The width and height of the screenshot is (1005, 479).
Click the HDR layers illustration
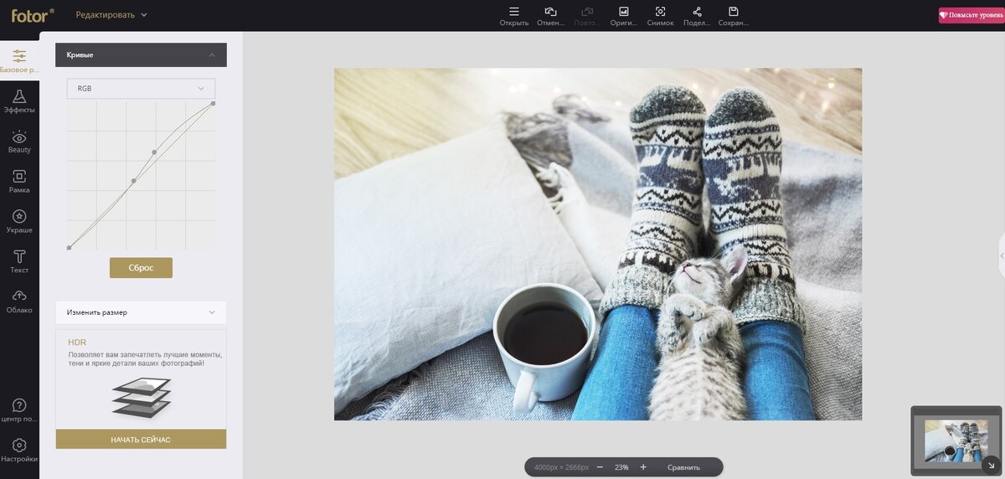pyautogui.click(x=141, y=397)
